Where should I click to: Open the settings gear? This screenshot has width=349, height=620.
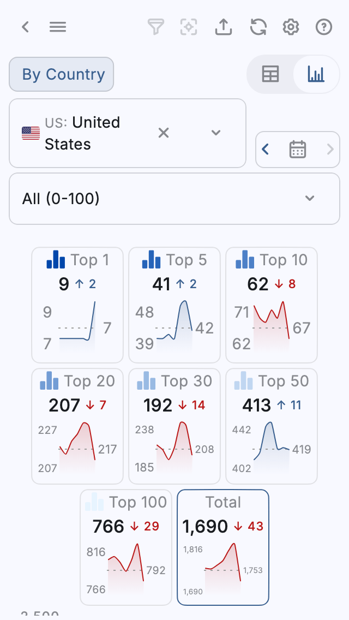(x=291, y=27)
